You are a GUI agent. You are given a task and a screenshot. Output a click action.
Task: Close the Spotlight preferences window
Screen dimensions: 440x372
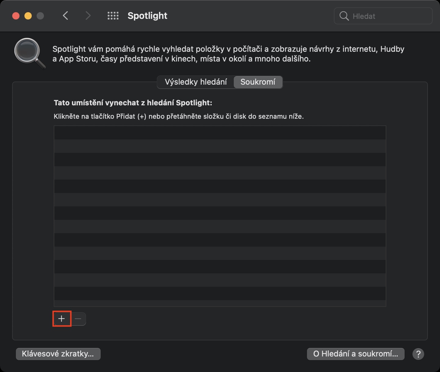tap(16, 16)
